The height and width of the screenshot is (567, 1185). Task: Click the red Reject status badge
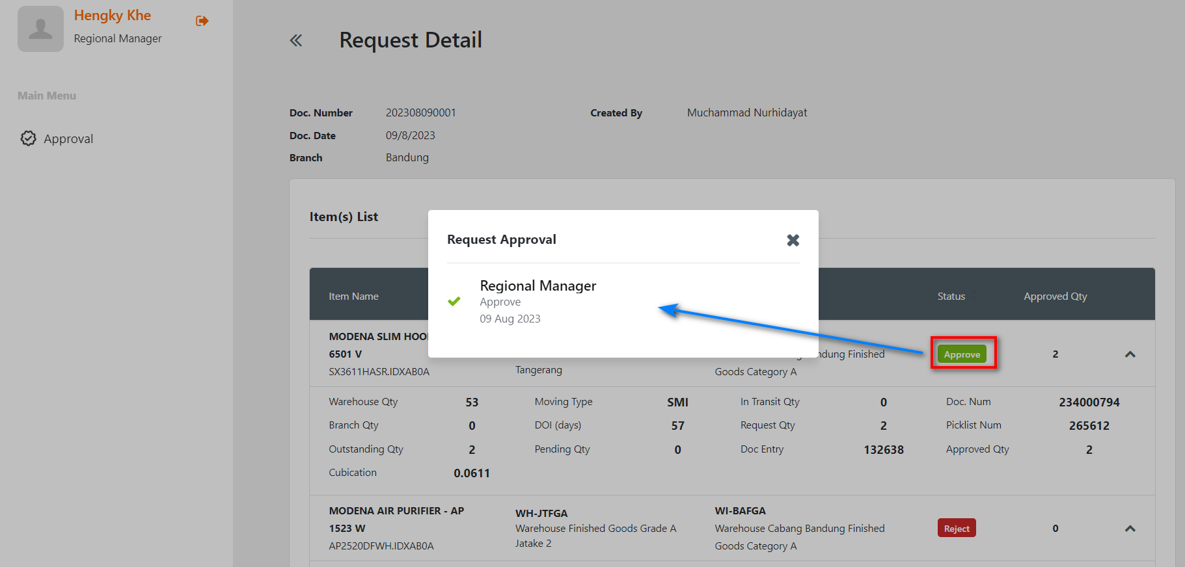pyautogui.click(x=956, y=529)
